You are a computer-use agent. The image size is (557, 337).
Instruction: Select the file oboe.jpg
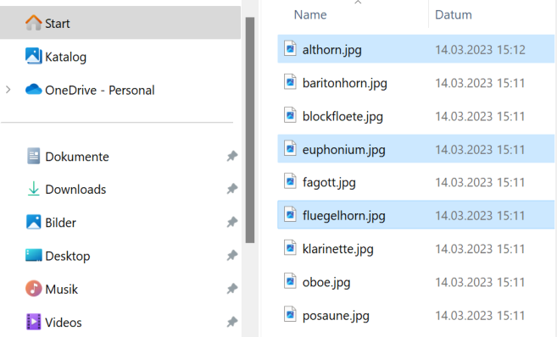click(415, 282)
